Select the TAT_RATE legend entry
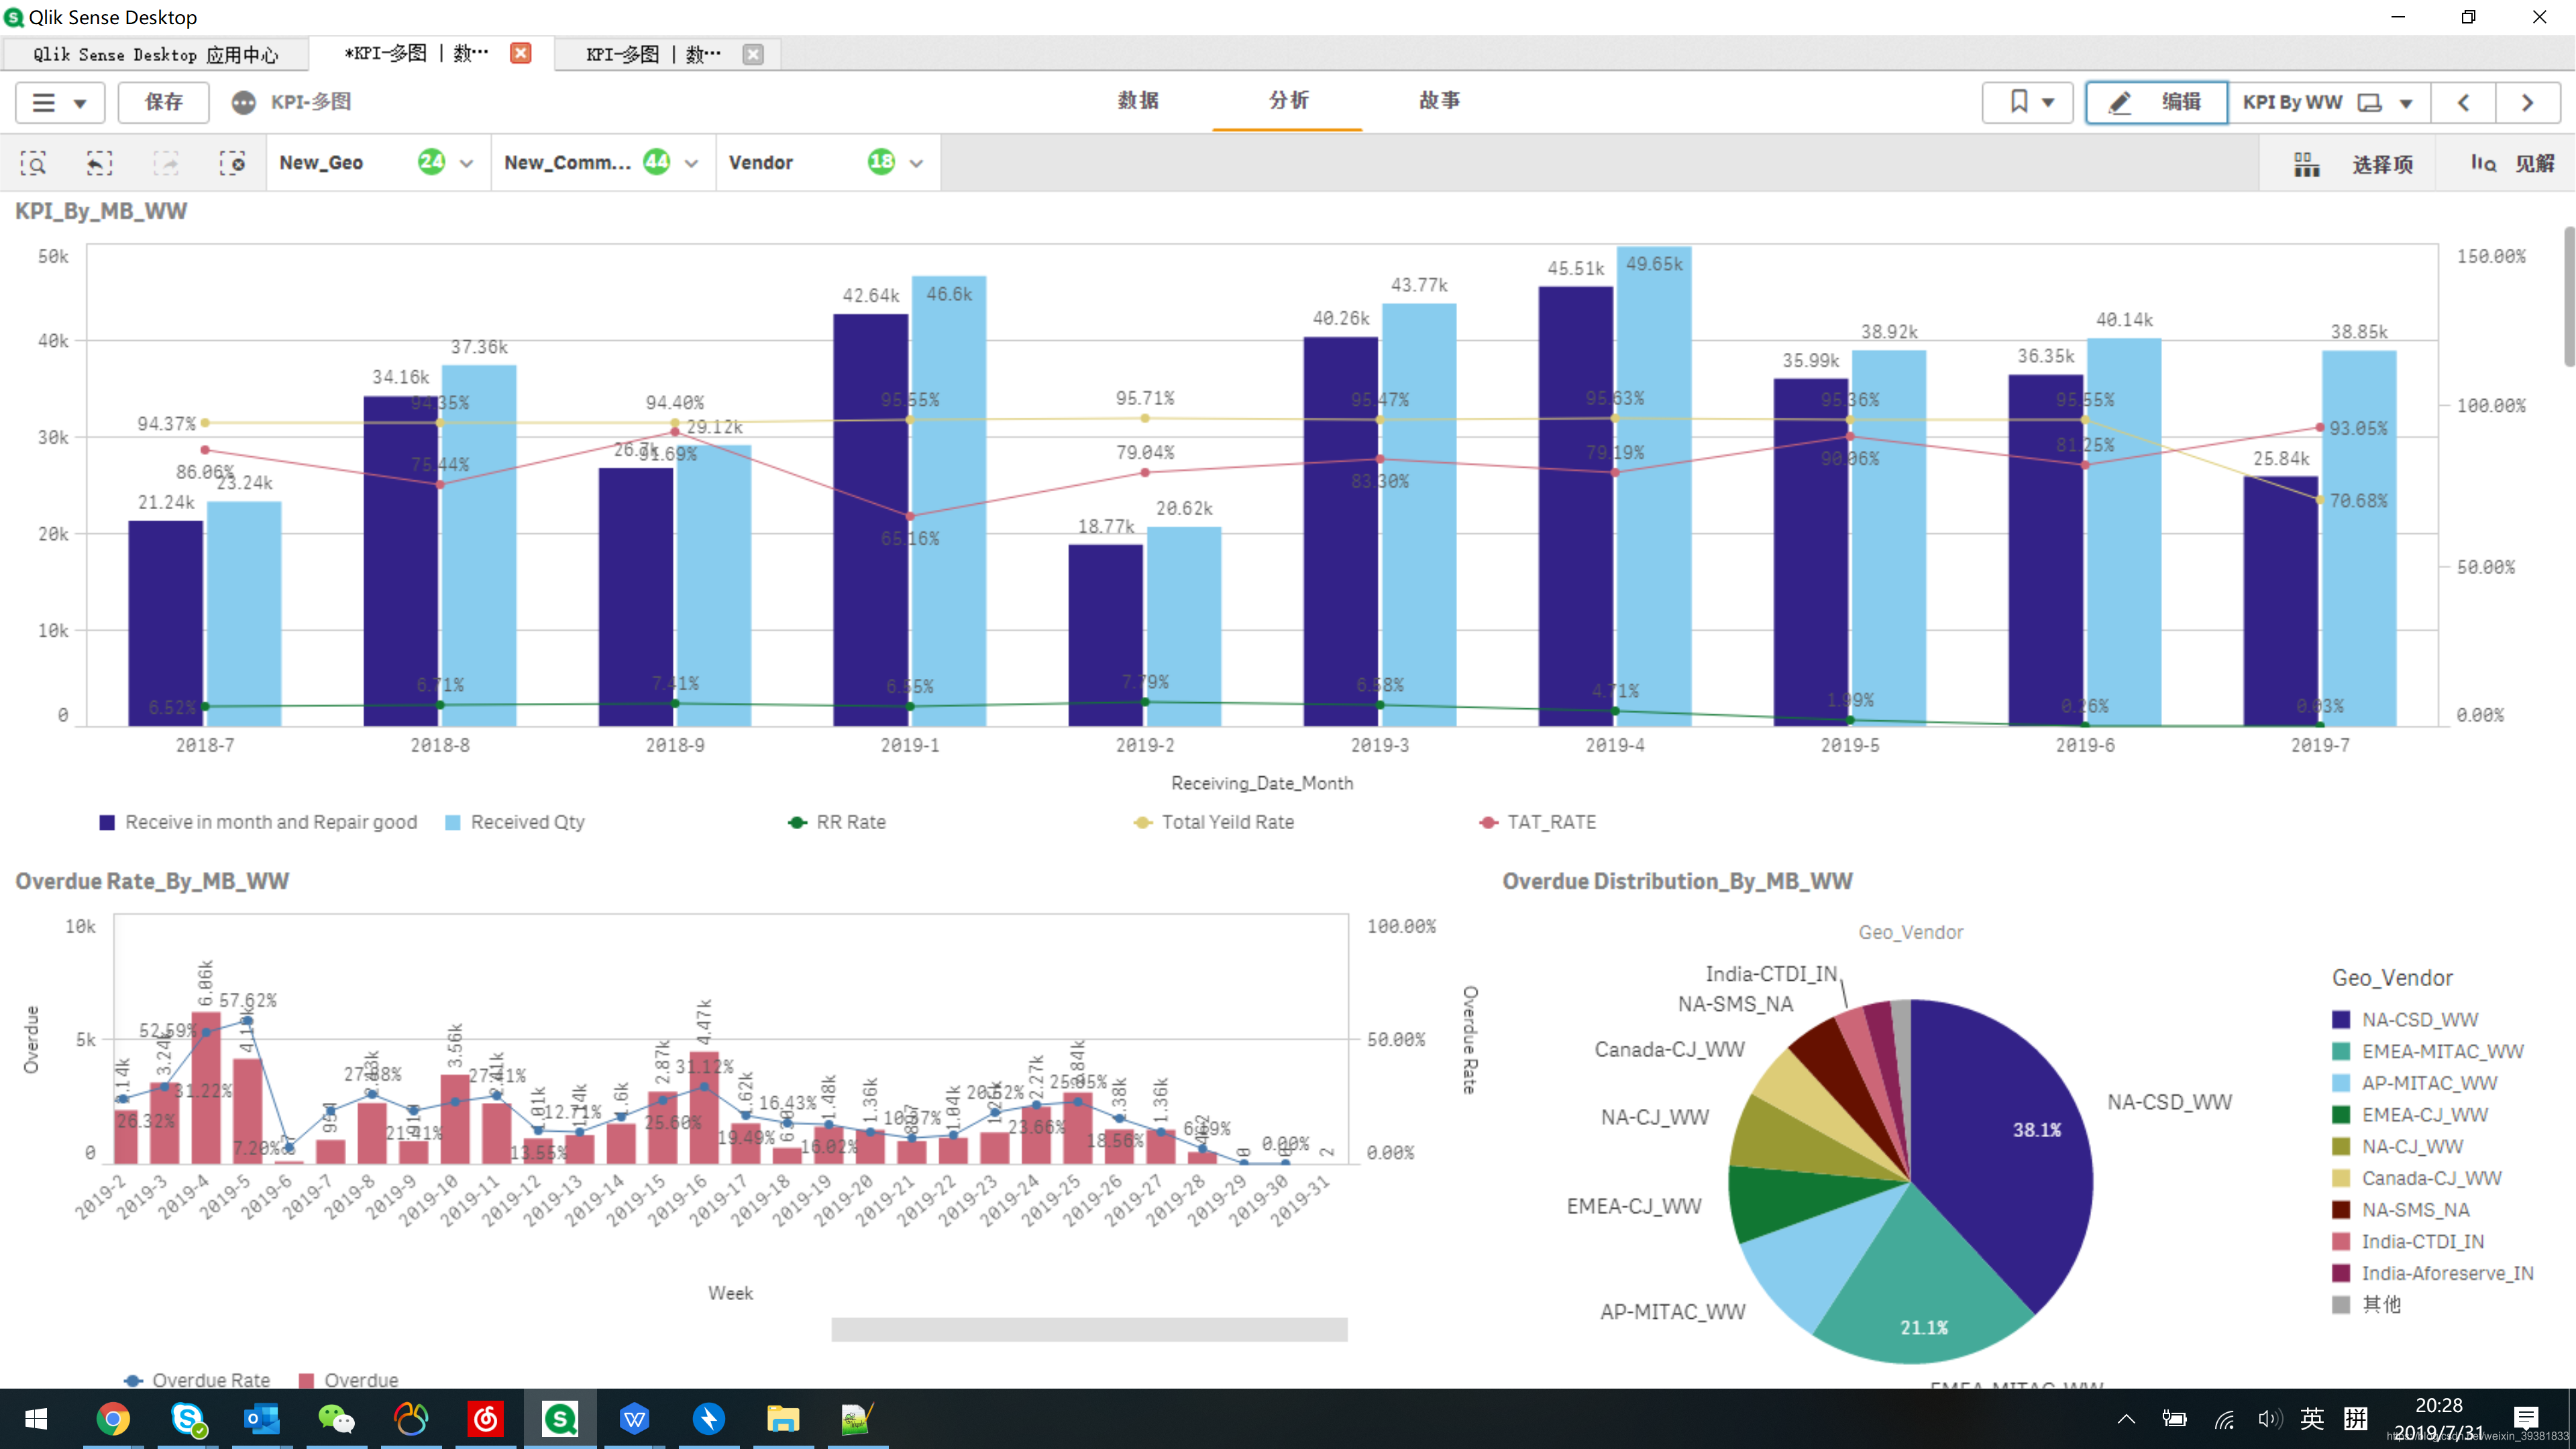This screenshot has height=1449, width=2576. coord(1537,822)
